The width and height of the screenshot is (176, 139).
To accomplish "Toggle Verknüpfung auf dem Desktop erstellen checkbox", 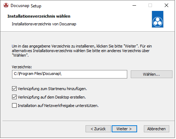I will [x=14, y=97].
